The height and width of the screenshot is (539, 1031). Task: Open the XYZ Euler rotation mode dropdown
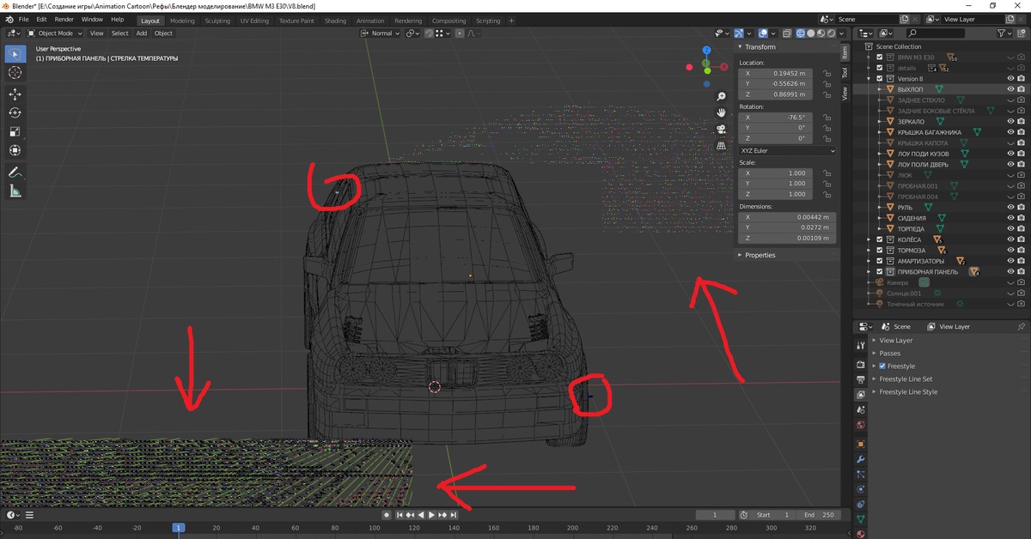[786, 151]
